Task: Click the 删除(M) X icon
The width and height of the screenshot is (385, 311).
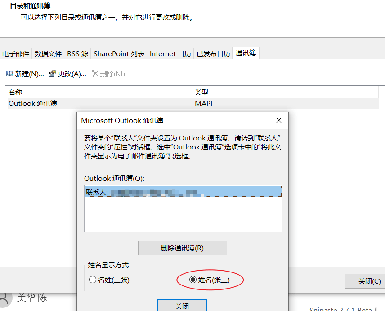Action: [95, 74]
